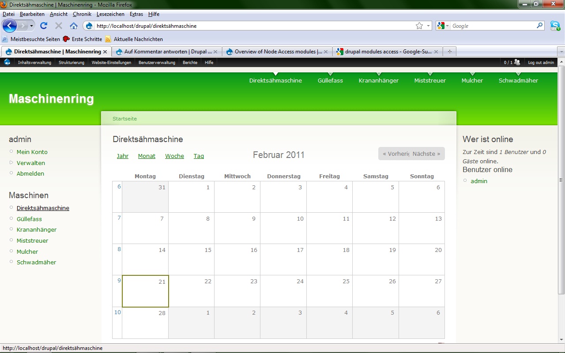Viewport: 565px width, 353px height.
Task: Click the browser back arrow button
Action: tap(9, 26)
